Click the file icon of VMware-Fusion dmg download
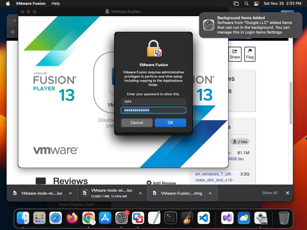 (155, 193)
